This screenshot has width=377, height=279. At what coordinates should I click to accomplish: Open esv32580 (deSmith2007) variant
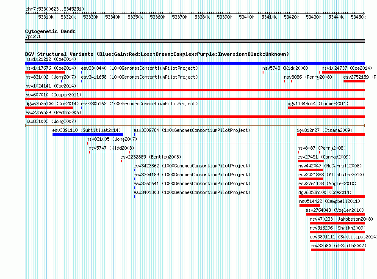338,246
